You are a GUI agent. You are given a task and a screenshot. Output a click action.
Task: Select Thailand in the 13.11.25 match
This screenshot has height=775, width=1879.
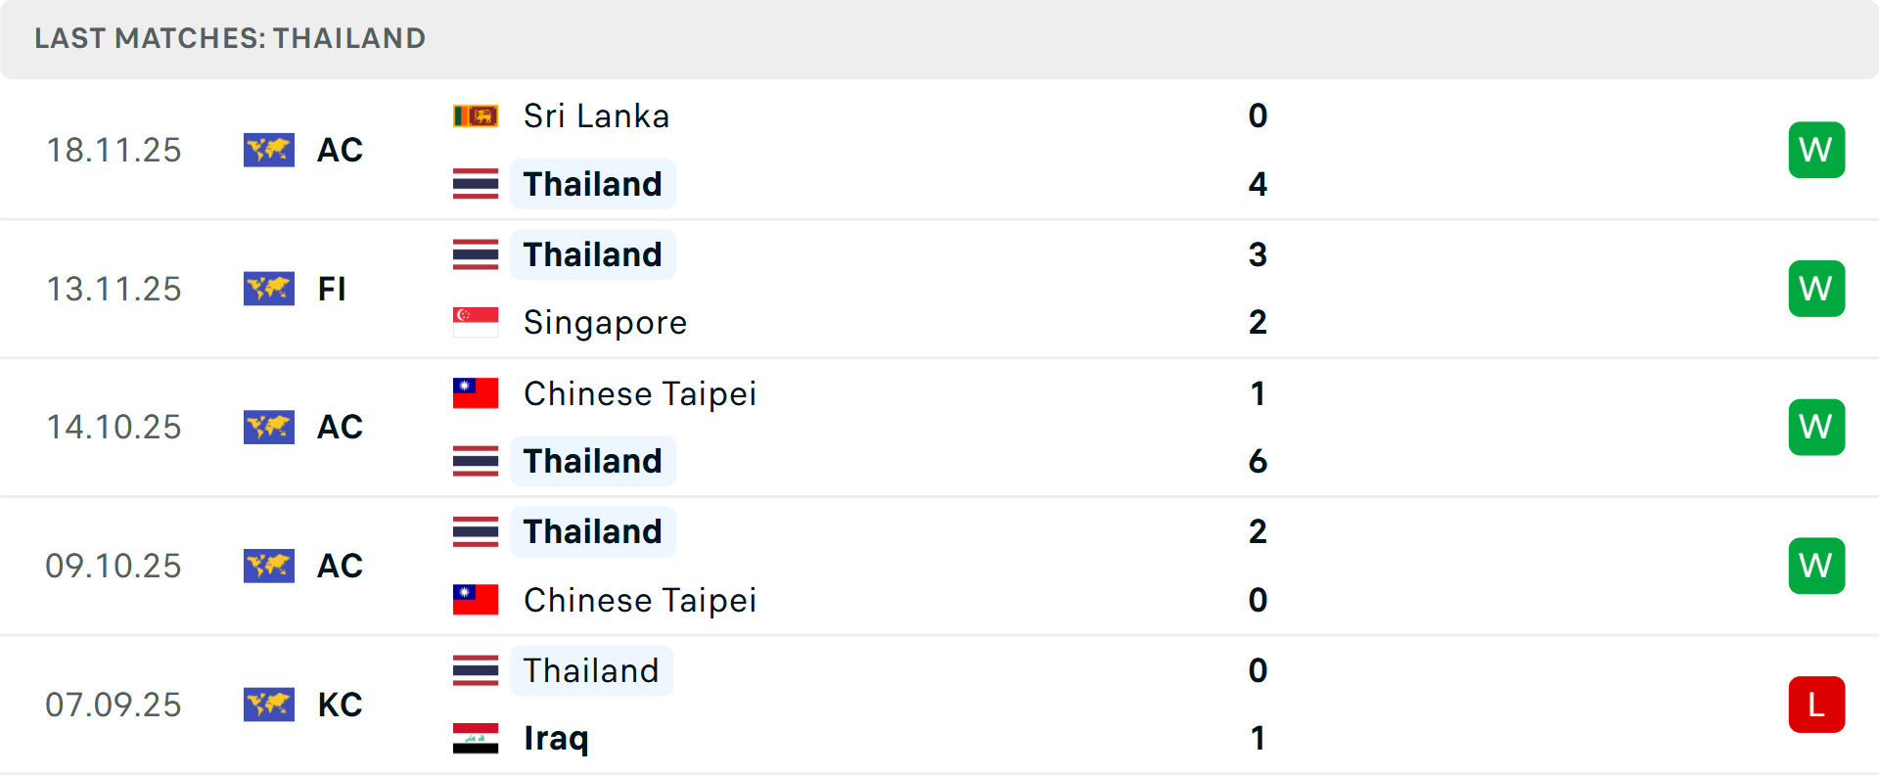click(x=592, y=254)
